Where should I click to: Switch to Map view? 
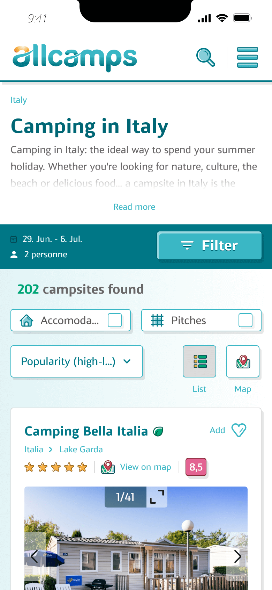243,361
